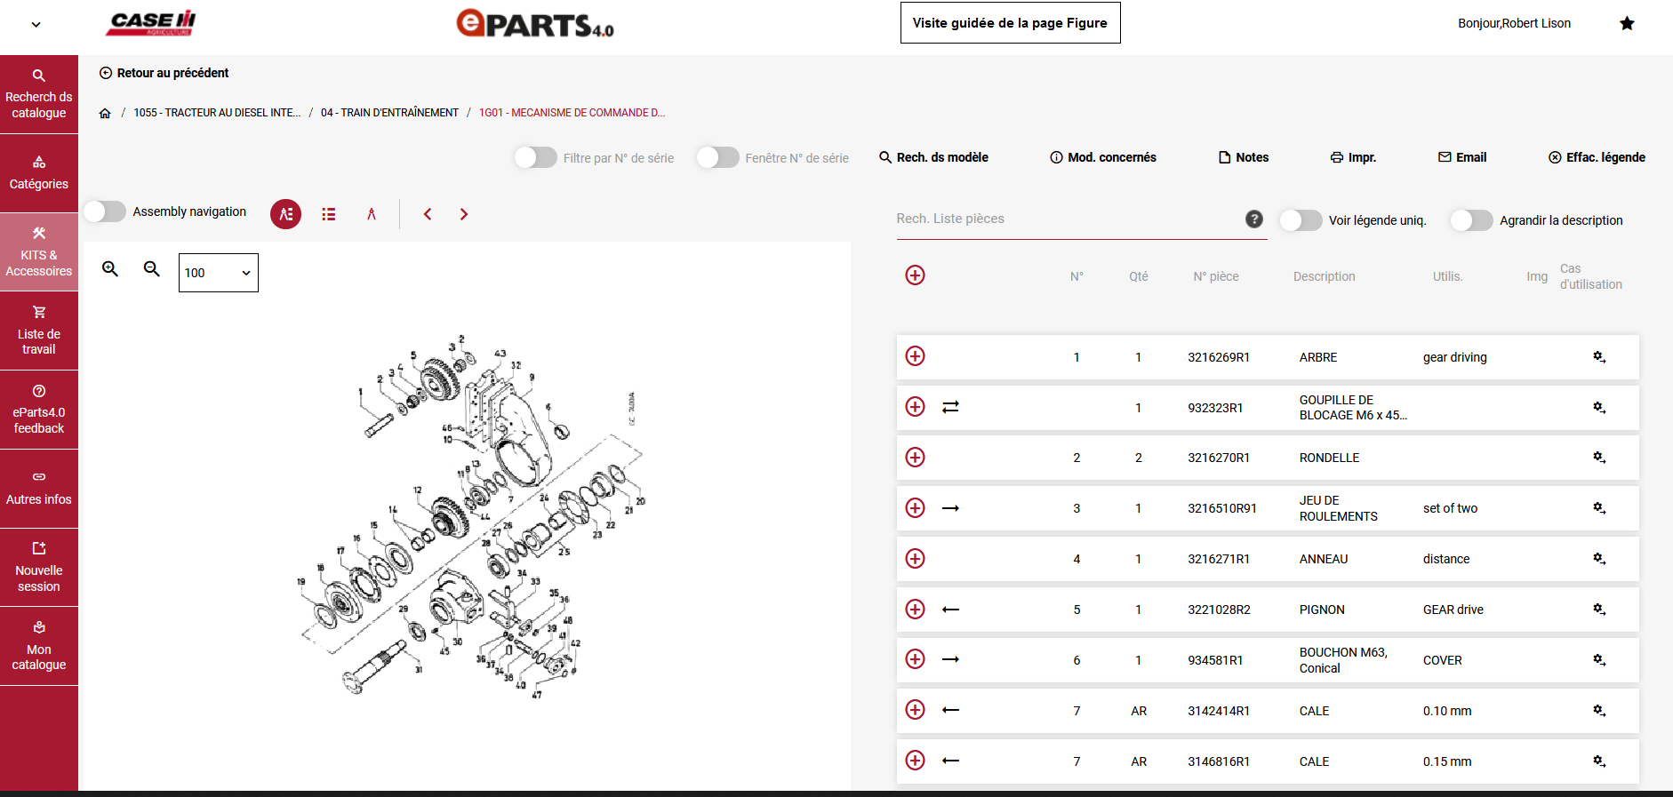
Task: Add JEU DE ROULEMENTS to work list
Action: [x=915, y=508]
